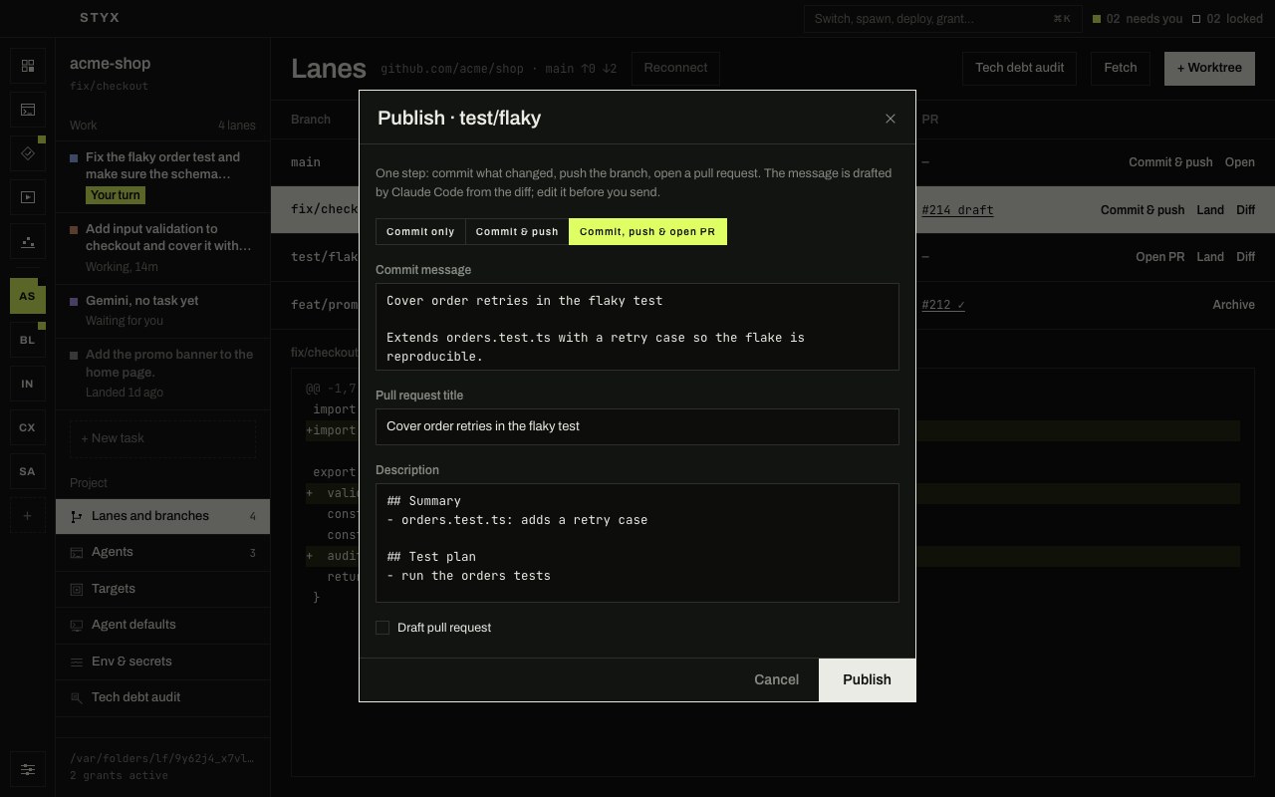The height and width of the screenshot is (797, 1275).
Task: Click the + Worktree button
Action: click(x=1209, y=68)
